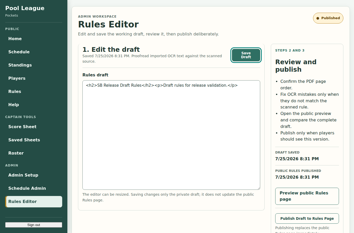Click the Published status badge
Viewport: 354px width, 233px height.
328,18
